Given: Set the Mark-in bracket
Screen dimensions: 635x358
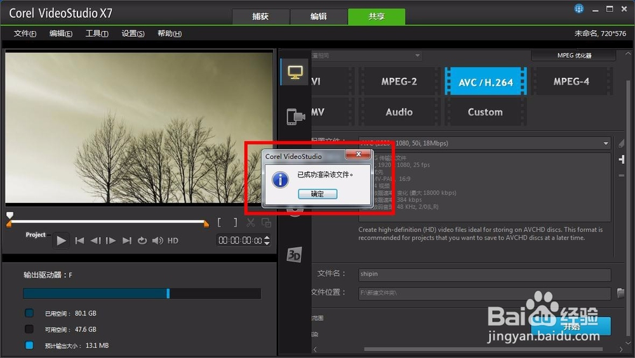Looking at the screenshot, I should [219, 222].
